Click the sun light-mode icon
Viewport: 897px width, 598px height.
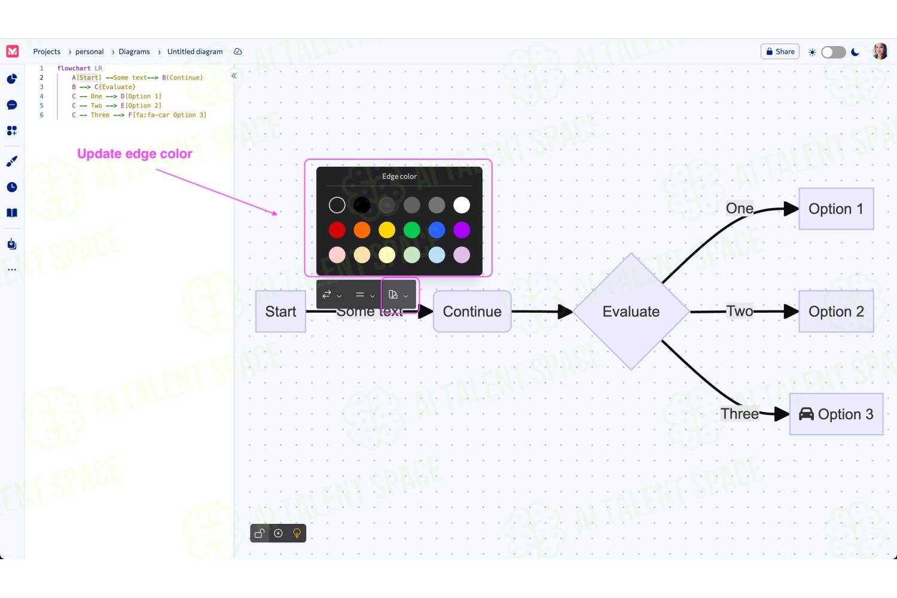tap(812, 52)
